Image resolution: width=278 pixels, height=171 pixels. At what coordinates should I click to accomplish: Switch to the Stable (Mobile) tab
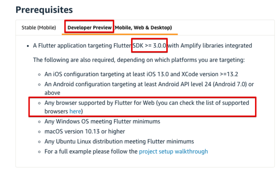(x=39, y=28)
